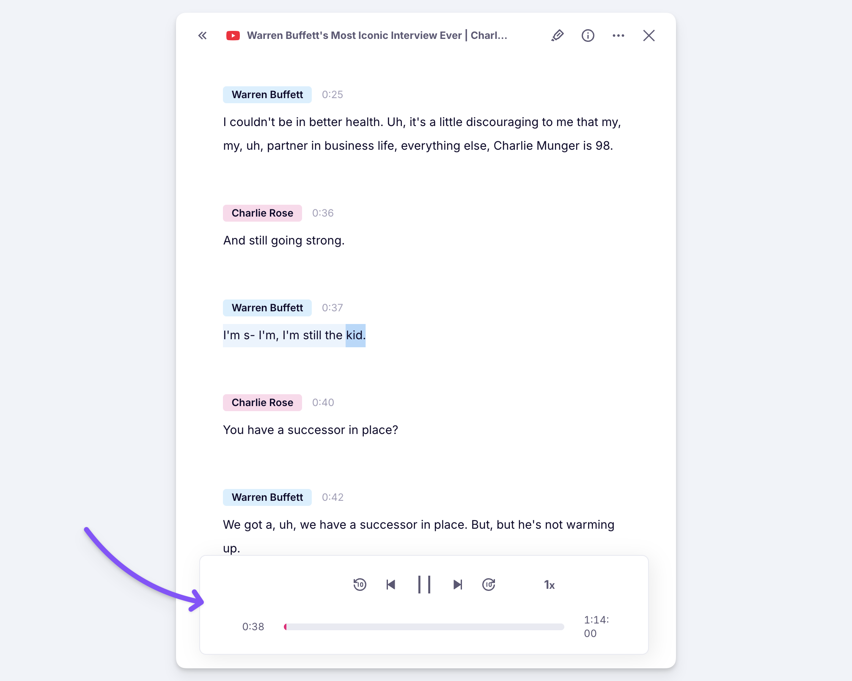The height and width of the screenshot is (681, 852).
Task: Skip to previous segment
Action: click(391, 585)
